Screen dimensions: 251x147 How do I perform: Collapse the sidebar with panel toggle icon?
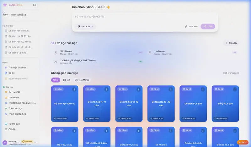tap(35, 5)
